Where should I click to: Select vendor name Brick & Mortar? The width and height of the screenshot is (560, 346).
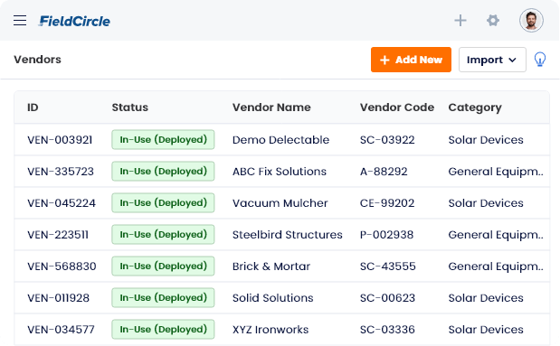[x=271, y=267]
